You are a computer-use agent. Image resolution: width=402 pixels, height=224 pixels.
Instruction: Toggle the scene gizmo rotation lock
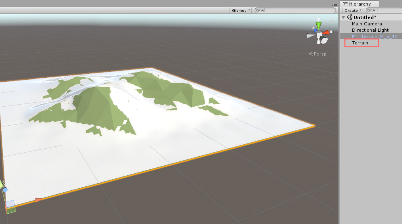coord(332,20)
